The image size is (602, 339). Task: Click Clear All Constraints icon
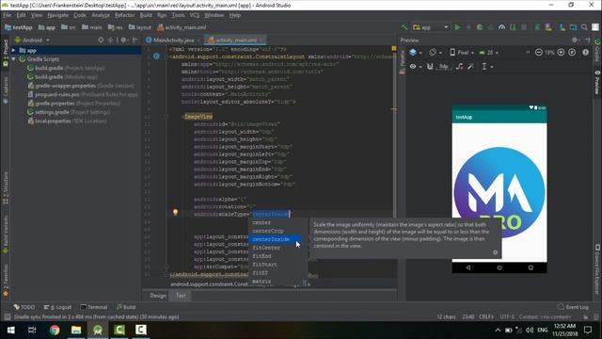(x=460, y=67)
